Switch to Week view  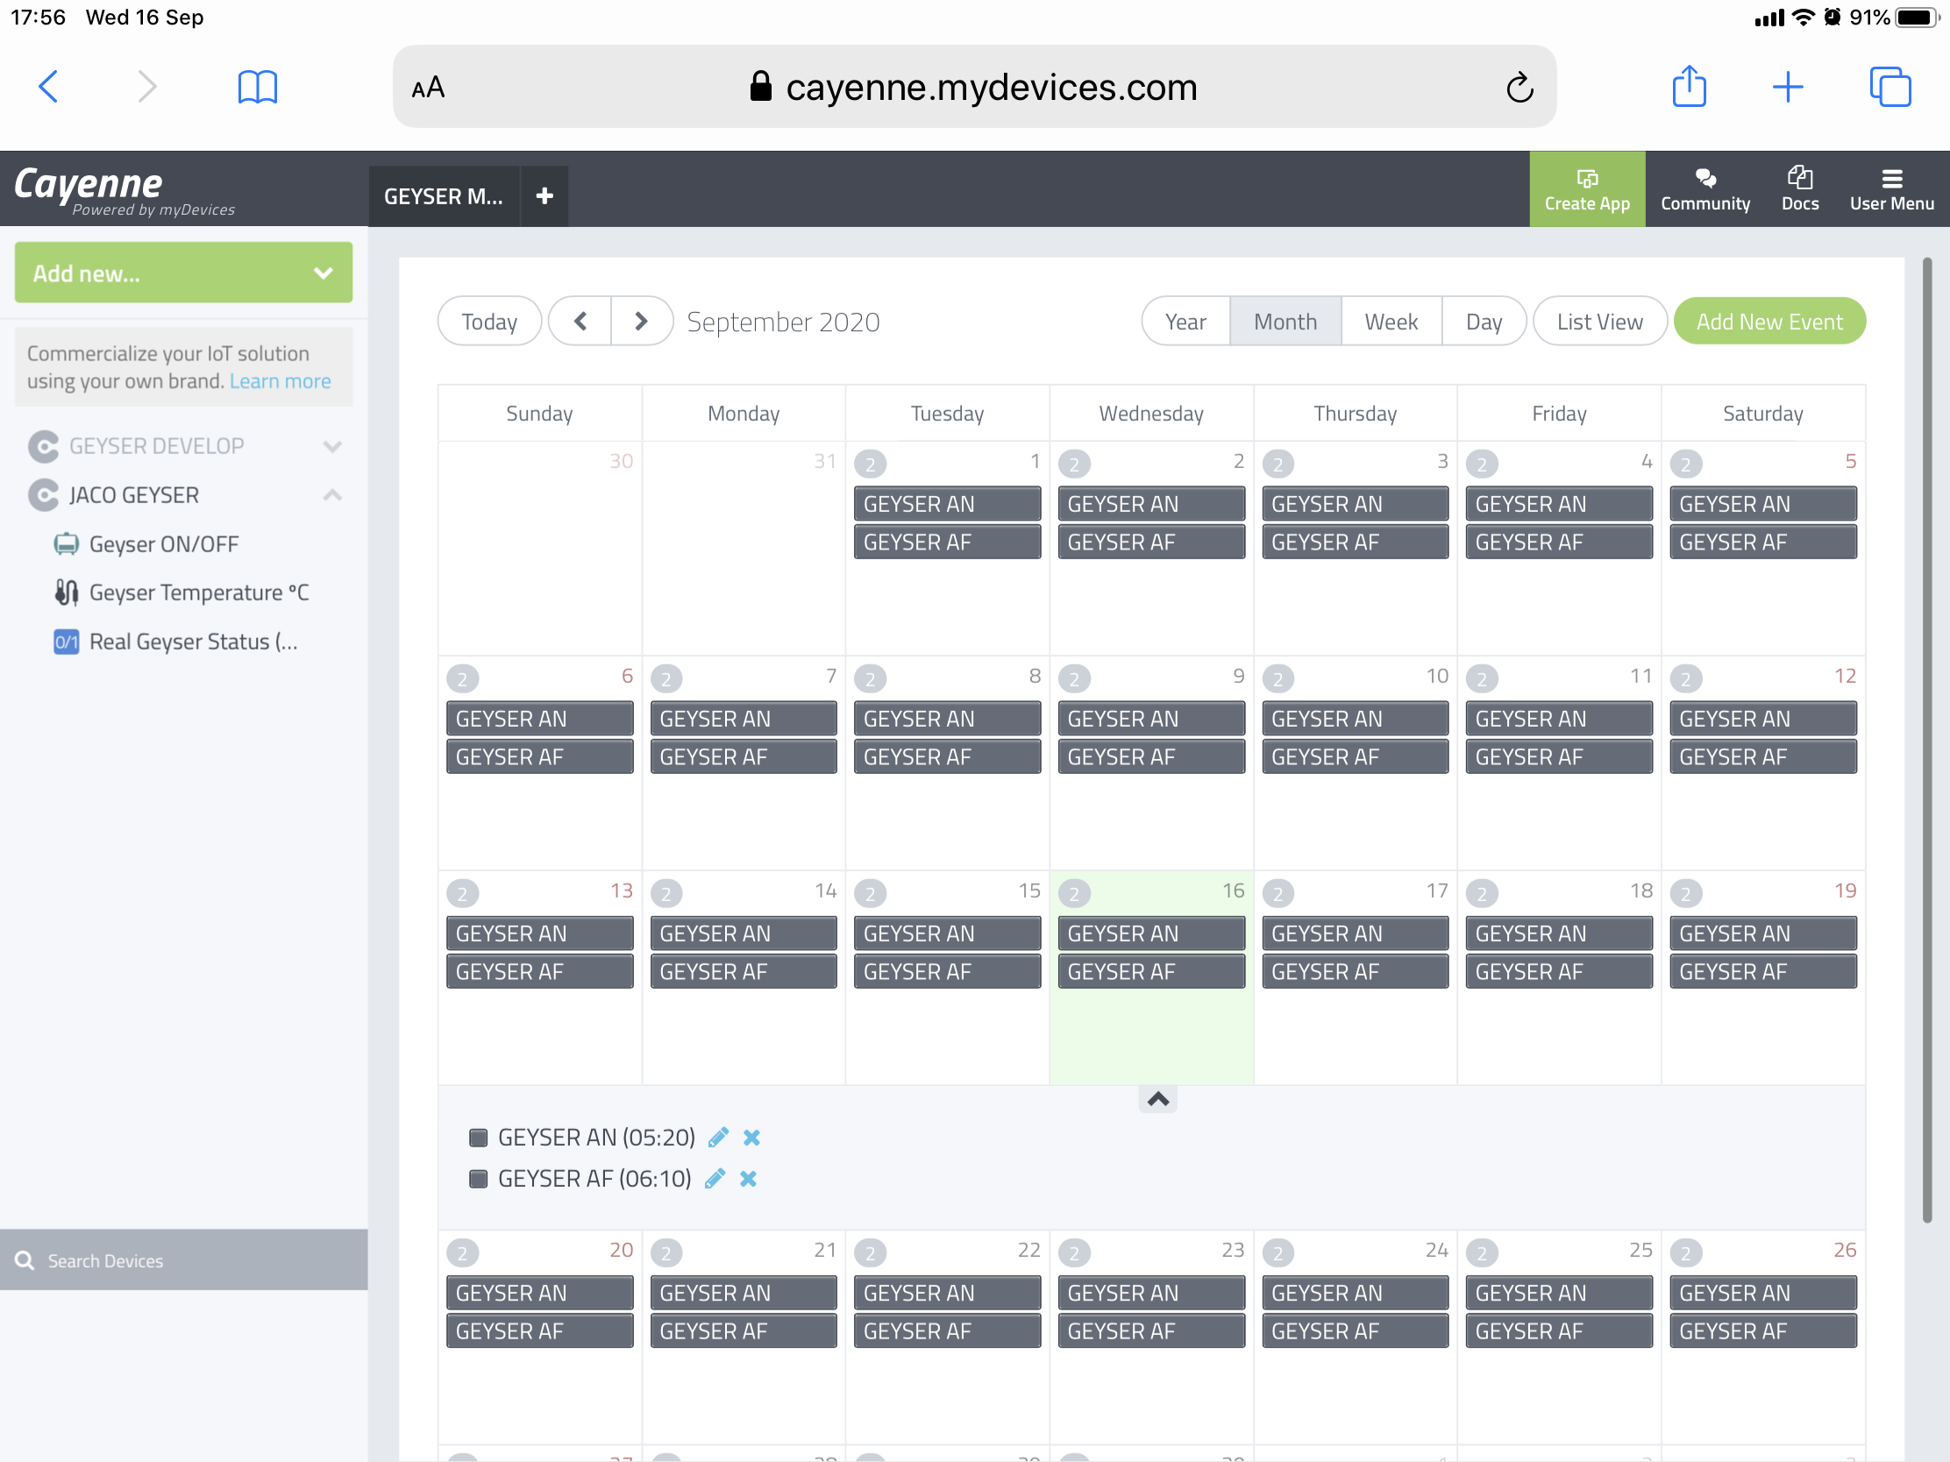click(1391, 321)
